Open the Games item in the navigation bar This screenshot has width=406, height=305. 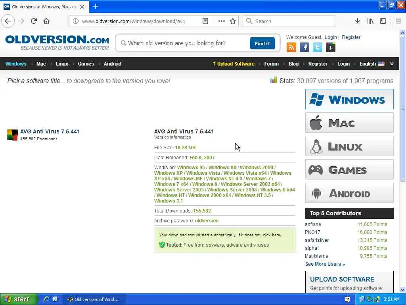point(86,64)
